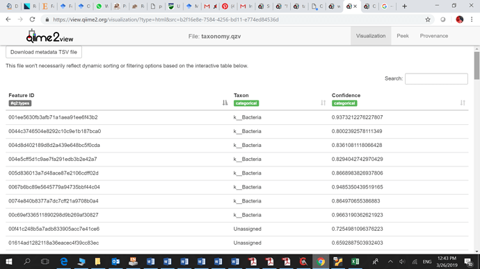Open the Windows notification center
Screen dimensions: 480x269
click(468, 261)
